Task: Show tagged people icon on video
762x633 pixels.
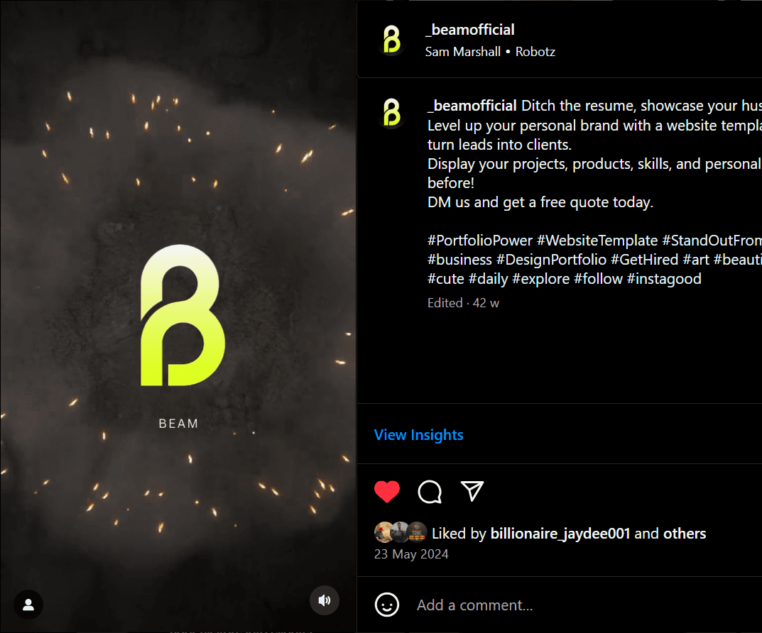Action: [x=28, y=605]
